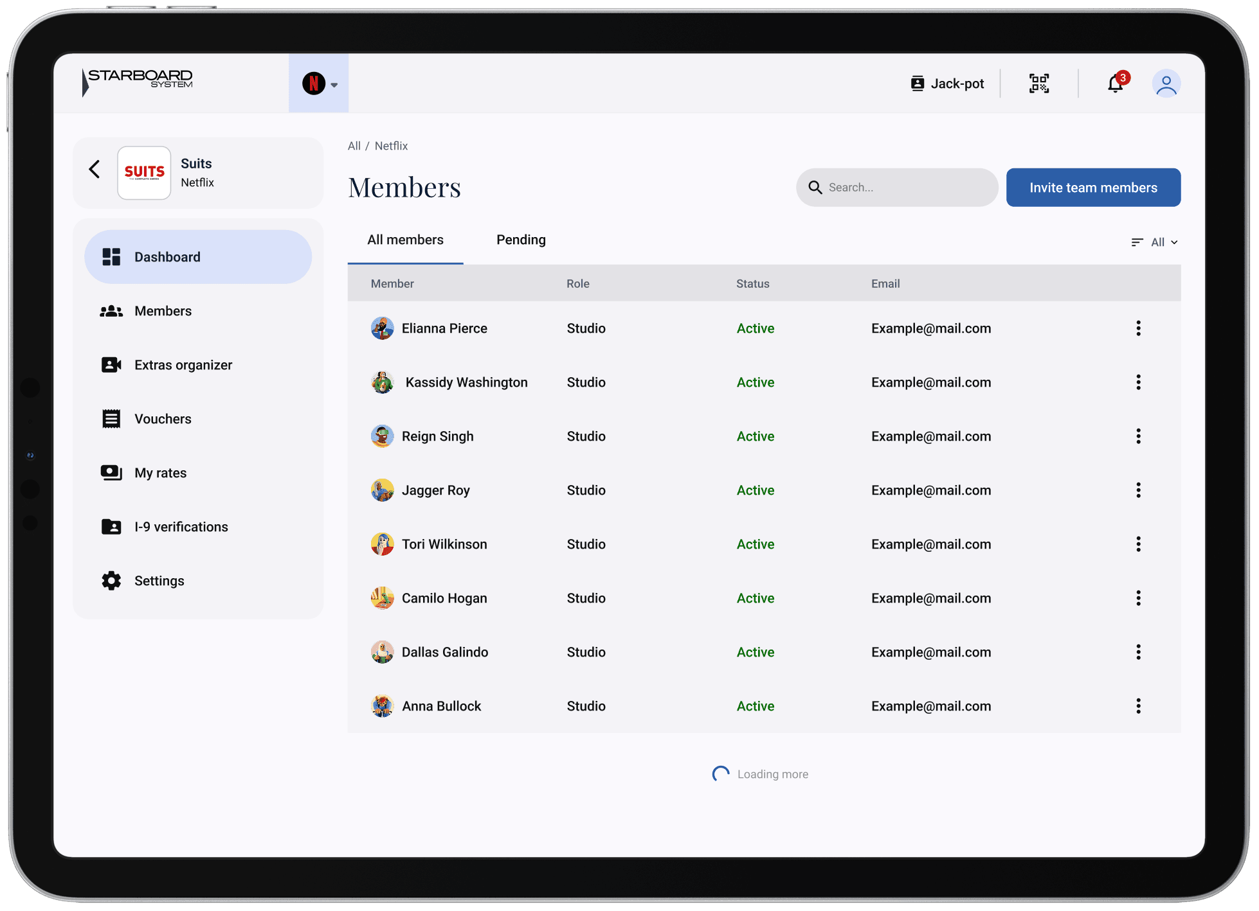This screenshot has height=911, width=1259.
Task: Click the Jack-pot contact item
Action: point(947,84)
